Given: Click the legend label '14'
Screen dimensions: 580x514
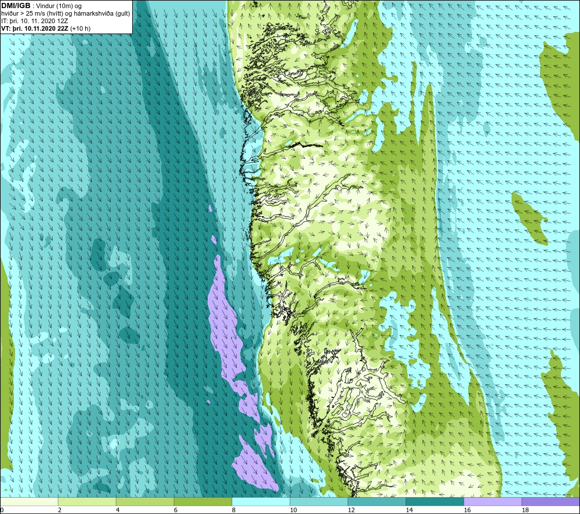Looking at the screenshot, I should 409,510.
